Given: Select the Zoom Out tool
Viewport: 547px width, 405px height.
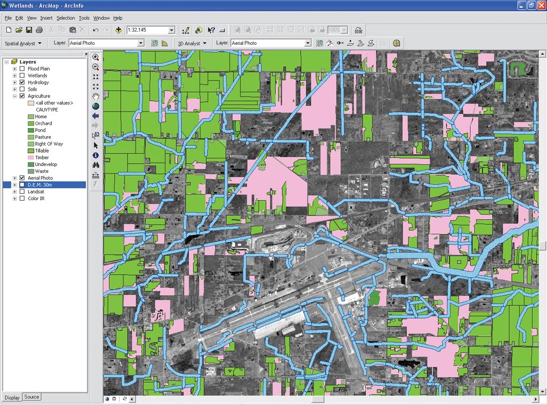Looking at the screenshot, I should coord(96,67).
